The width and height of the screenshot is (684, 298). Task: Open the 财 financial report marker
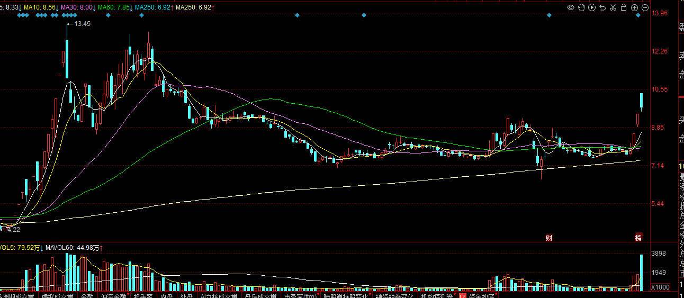tap(550, 238)
